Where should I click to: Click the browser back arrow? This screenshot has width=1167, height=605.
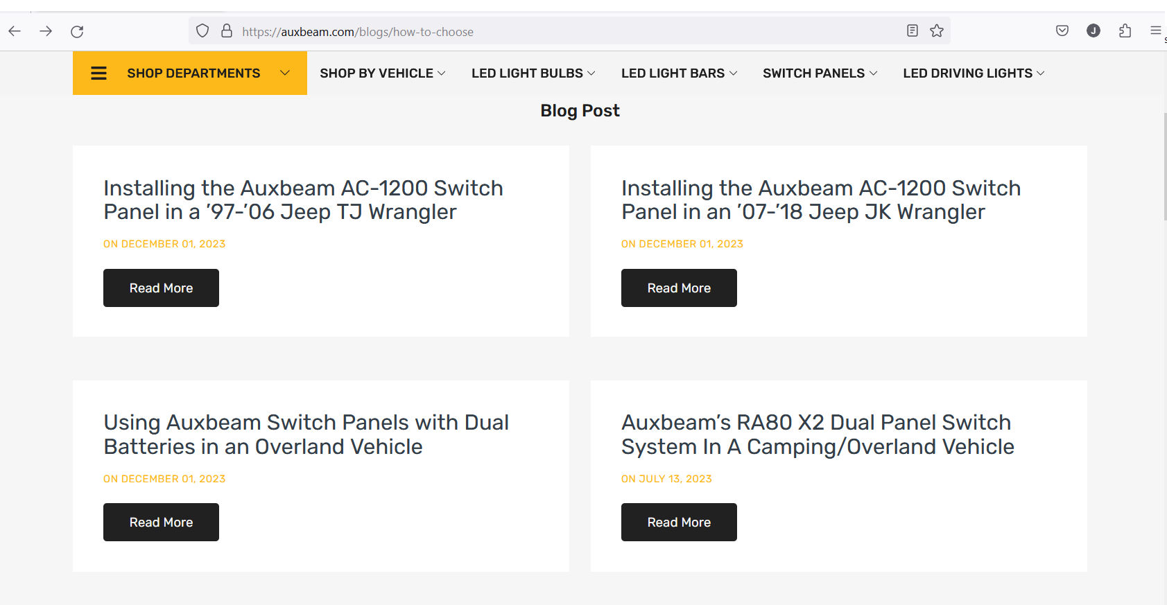click(x=15, y=31)
